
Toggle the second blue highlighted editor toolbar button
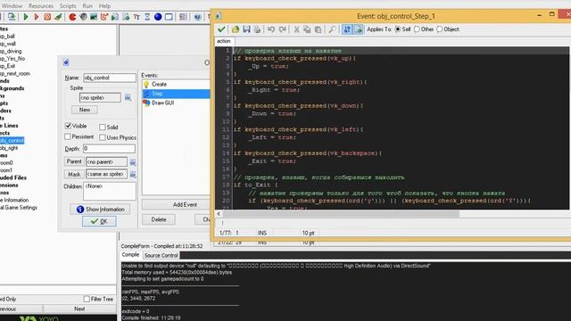(359, 29)
